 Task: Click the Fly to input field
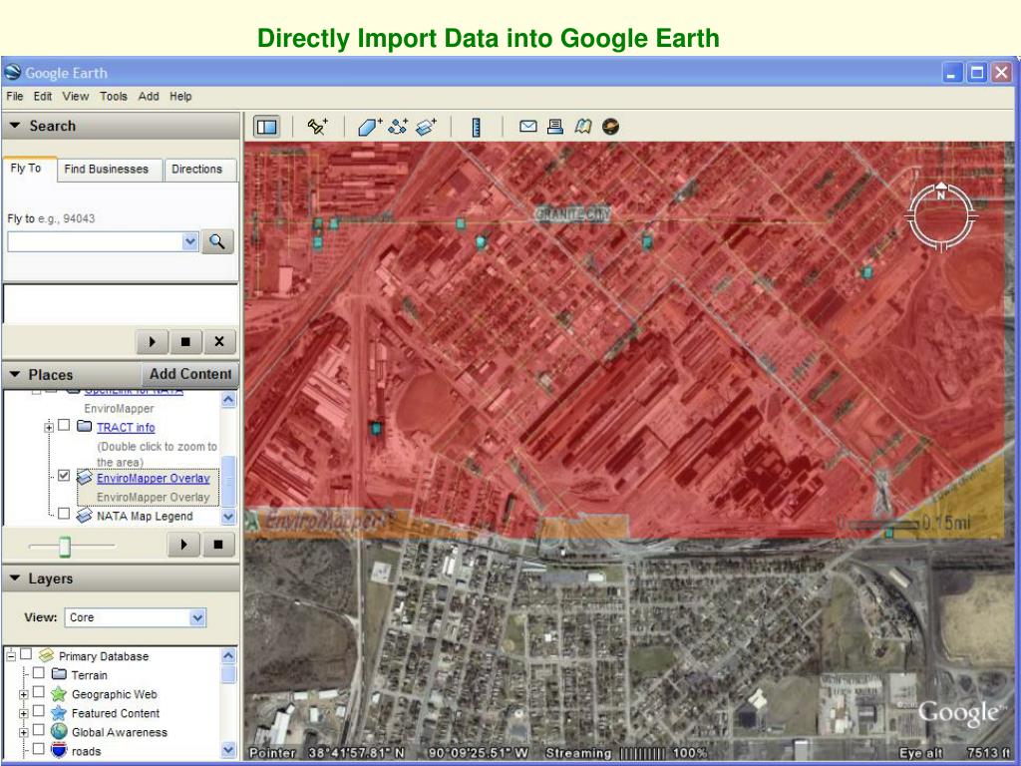(x=95, y=241)
